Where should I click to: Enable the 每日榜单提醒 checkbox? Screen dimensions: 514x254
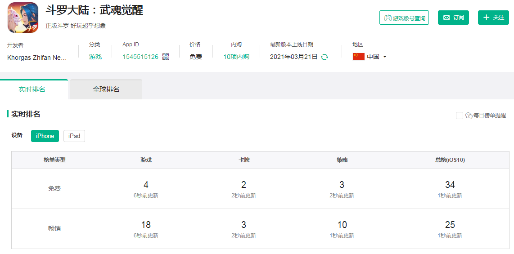point(459,116)
